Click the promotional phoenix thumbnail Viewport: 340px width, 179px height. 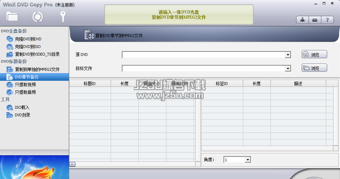click(34, 167)
